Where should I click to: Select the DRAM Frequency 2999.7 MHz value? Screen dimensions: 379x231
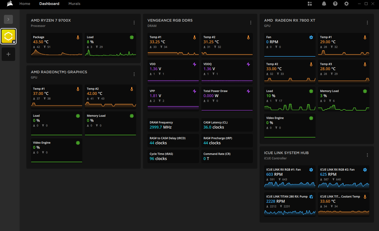coord(161,127)
